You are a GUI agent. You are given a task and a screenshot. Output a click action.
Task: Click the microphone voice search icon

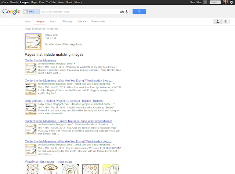point(127,12)
